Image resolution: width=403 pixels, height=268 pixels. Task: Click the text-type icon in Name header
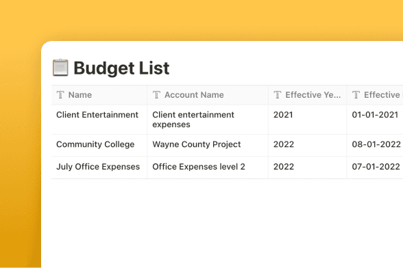[60, 95]
